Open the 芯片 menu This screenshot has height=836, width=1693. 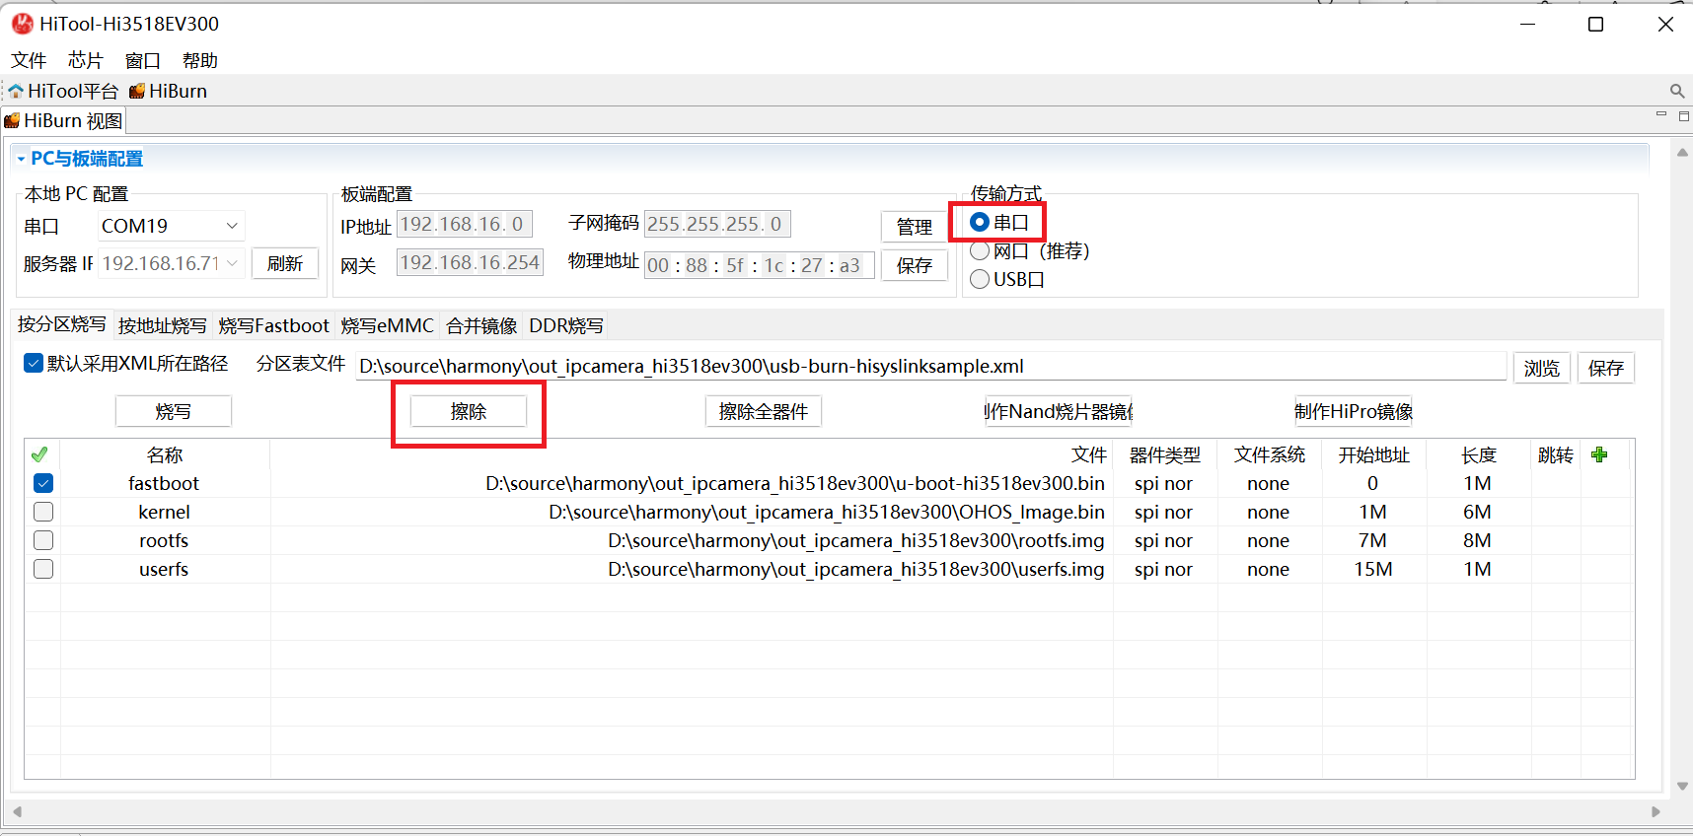85,60
